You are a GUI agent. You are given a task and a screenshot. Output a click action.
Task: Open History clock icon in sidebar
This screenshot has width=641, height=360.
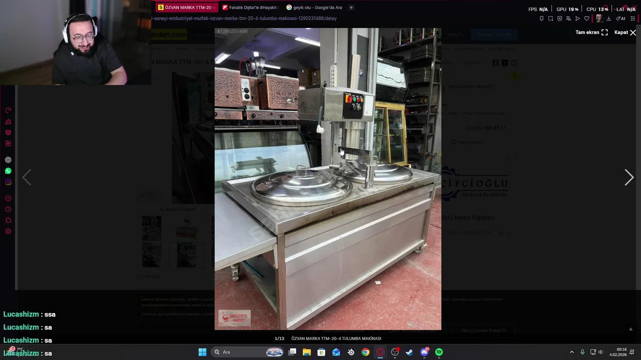(x=8, y=209)
